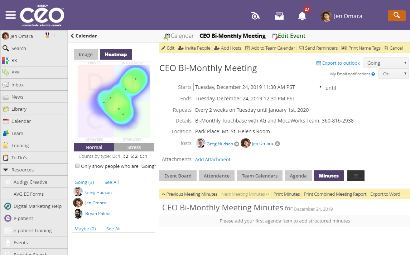Open the dark hamburger tab menu button
The image size is (410, 255).
356,176
